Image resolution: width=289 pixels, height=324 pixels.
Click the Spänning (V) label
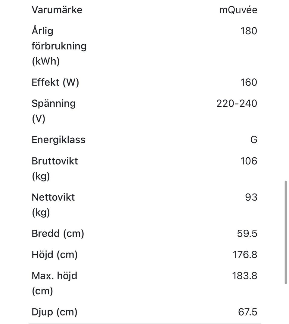tap(54, 111)
